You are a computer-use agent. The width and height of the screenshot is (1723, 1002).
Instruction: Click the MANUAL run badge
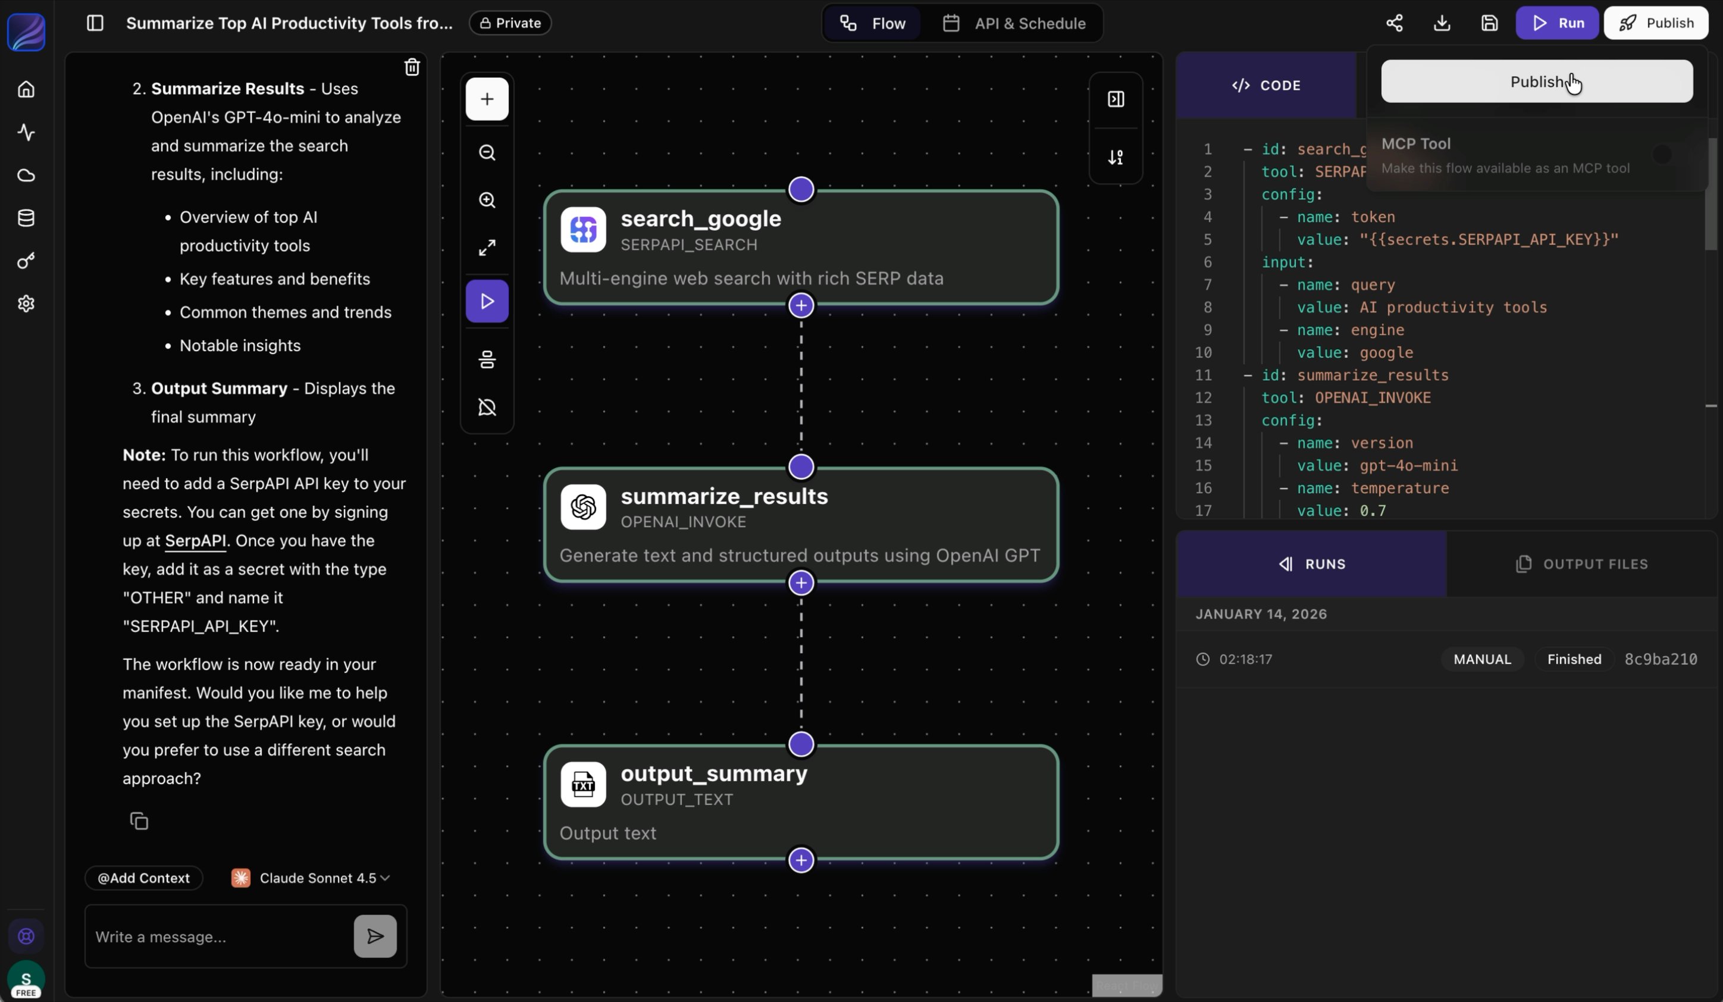[1482, 659]
